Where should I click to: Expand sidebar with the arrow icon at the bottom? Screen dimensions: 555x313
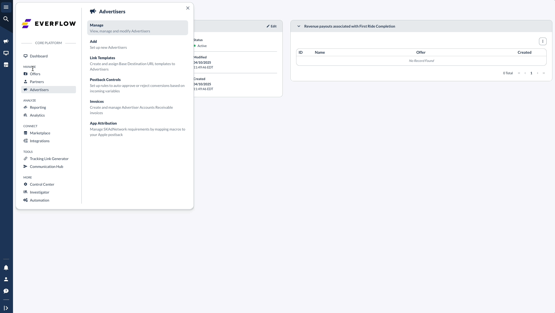[x=6, y=308]
